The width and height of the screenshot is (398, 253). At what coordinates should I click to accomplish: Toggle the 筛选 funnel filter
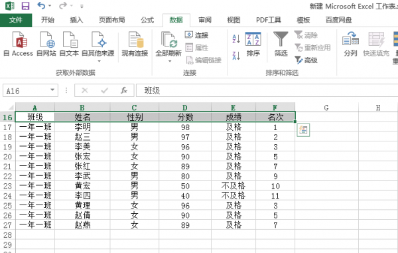coord(281,44)
